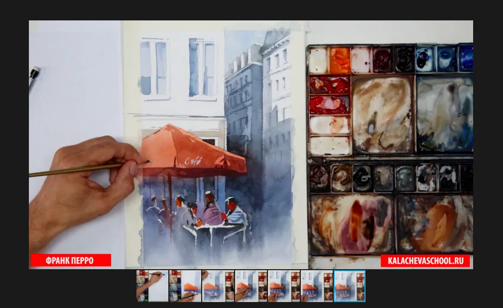Click the left window of the white building
The image size is (503, 308).
[x=153, y=68]
